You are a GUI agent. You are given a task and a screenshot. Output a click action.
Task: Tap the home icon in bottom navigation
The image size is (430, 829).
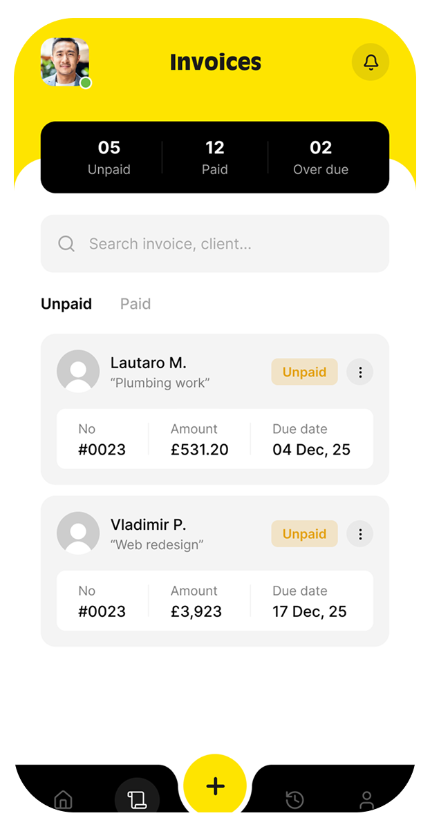pos(63,800)
